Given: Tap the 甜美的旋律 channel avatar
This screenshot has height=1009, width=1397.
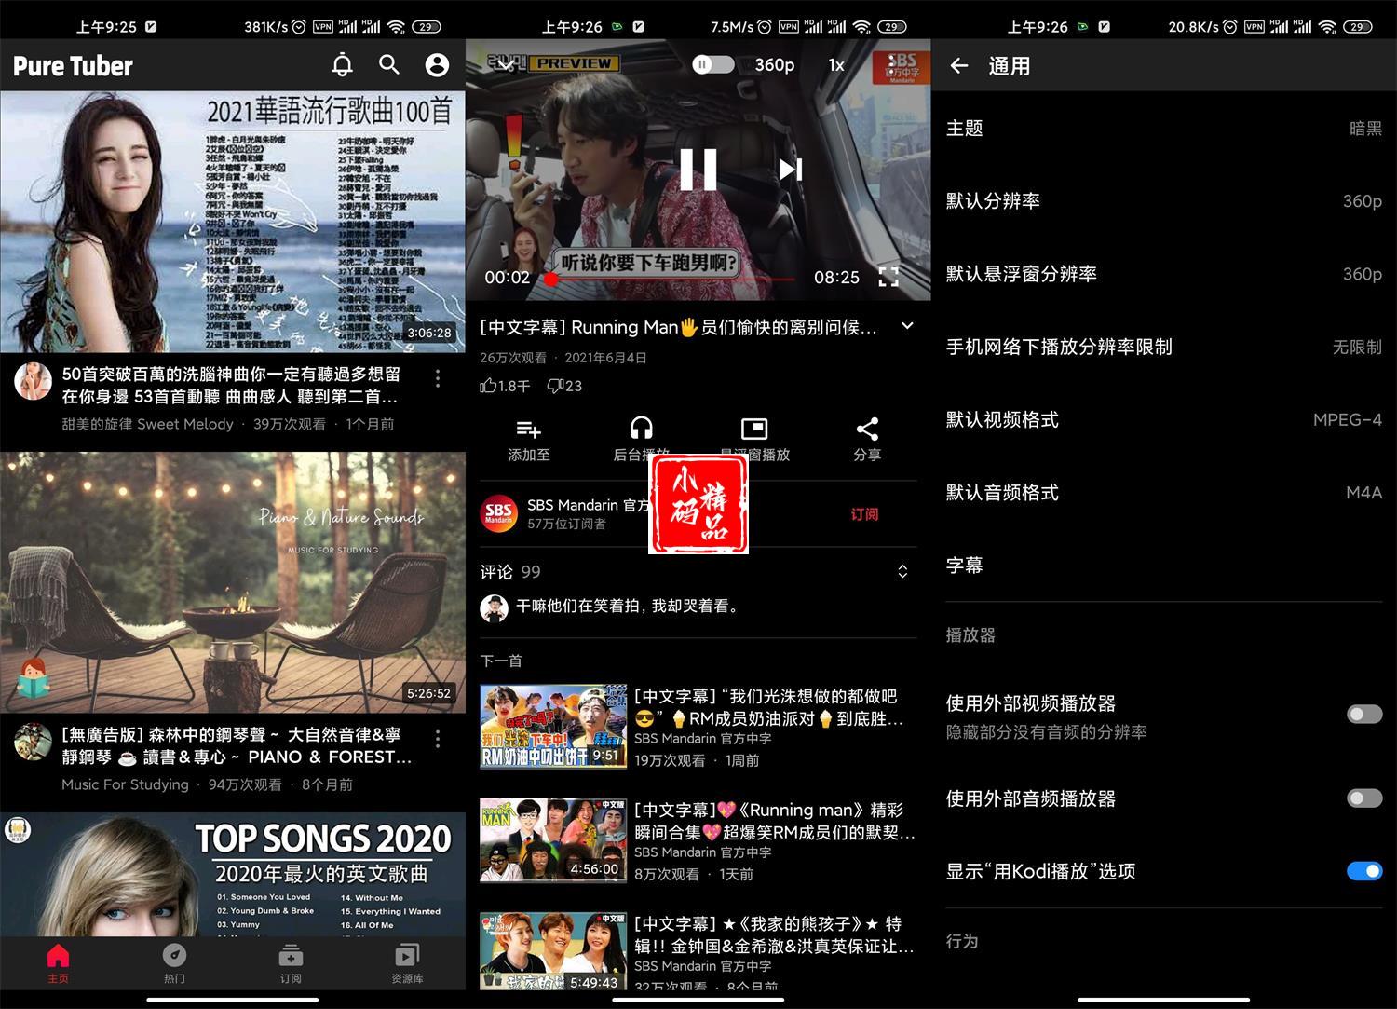Looking at the screenshot, I should pyautogui.click(x=33, y=381).
